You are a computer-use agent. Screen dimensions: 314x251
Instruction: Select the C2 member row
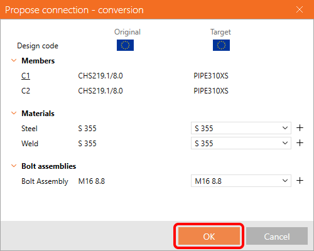pos(26,91)
